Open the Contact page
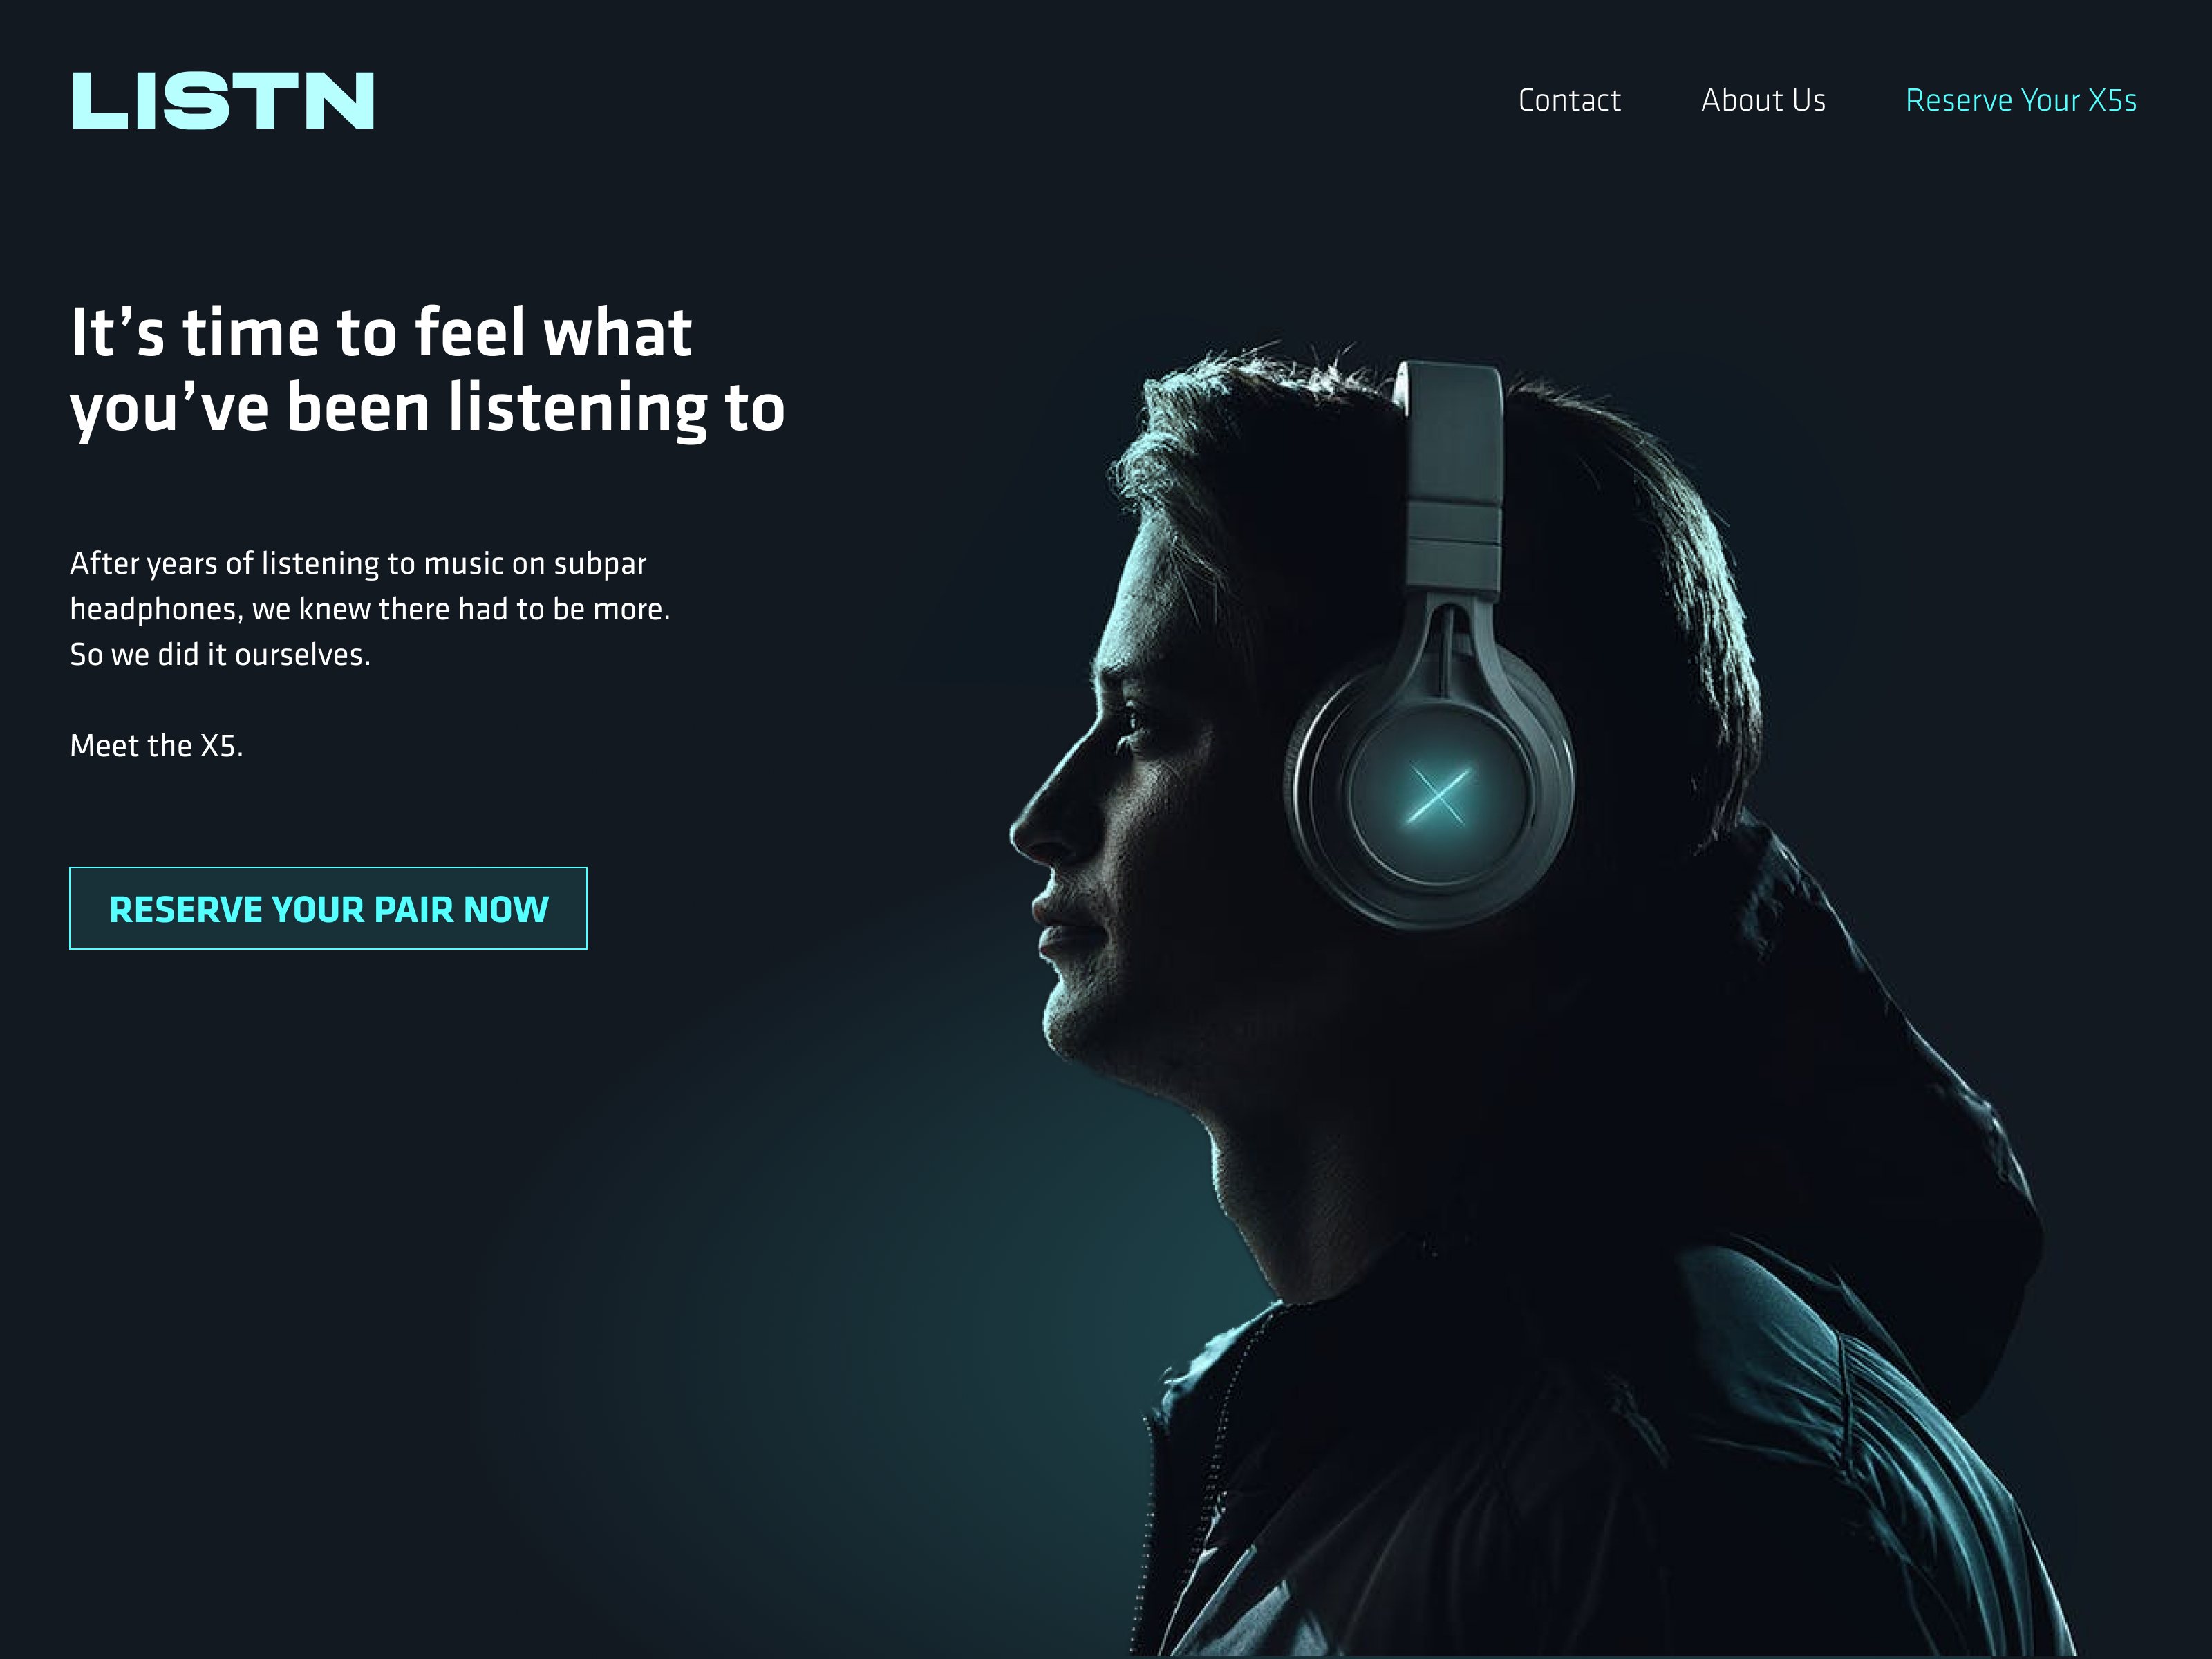 1569,100
